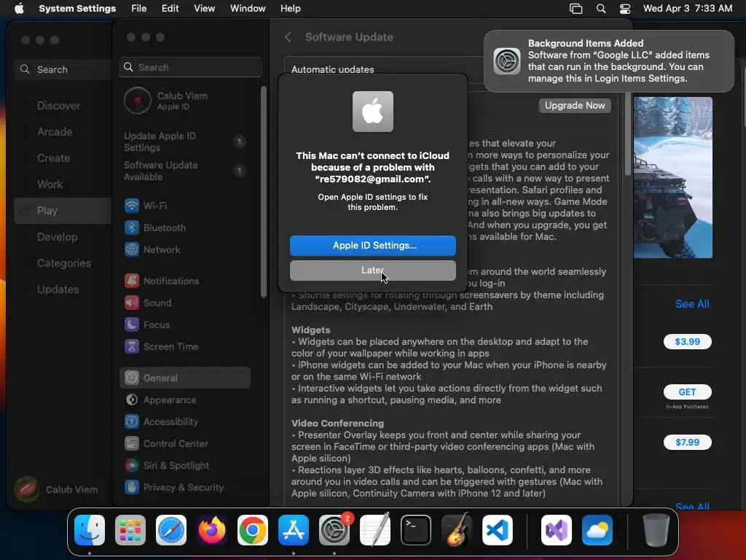This screenshot has height=560, width=746.
Task: Dismiss dialog with Later button
Action: click(x=372, y=271)
